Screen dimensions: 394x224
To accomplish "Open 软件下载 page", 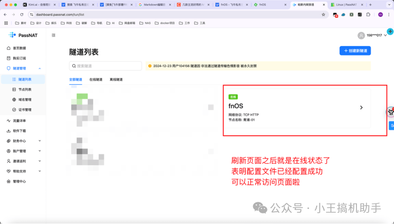I will pyautogui.click(x=19, y=131).
